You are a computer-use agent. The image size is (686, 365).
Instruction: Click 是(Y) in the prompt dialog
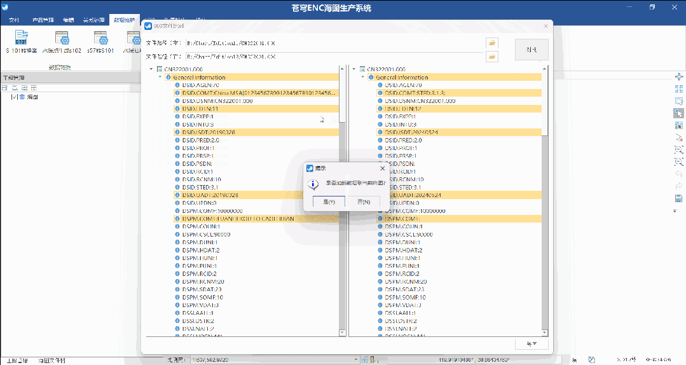329,202
